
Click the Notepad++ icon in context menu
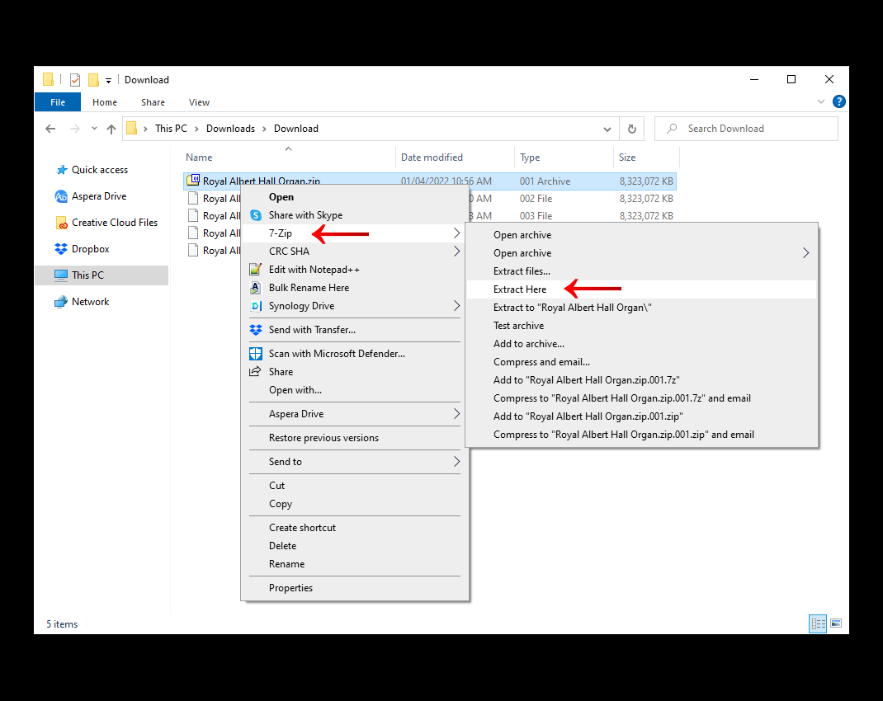coord(256,270)
